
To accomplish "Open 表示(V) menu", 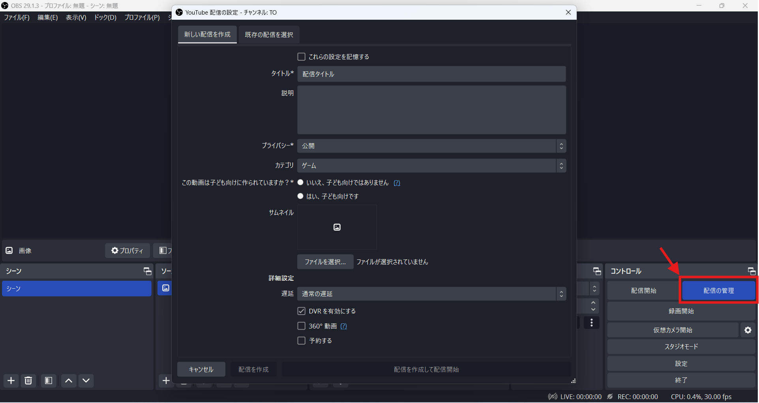I will click(x=76, y=17).
